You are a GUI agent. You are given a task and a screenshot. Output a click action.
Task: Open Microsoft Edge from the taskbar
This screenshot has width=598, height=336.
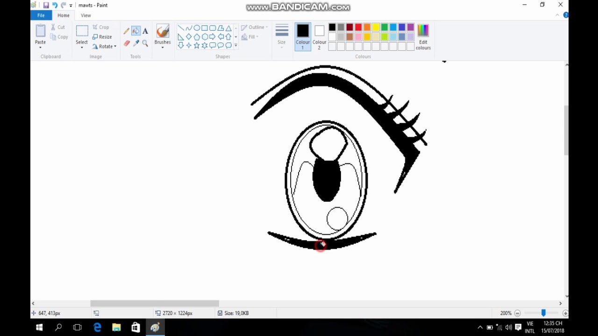[97, 328]
